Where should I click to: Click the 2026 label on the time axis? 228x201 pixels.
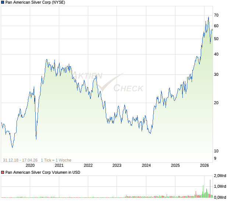pyautogui.click(x=204, y=166)
